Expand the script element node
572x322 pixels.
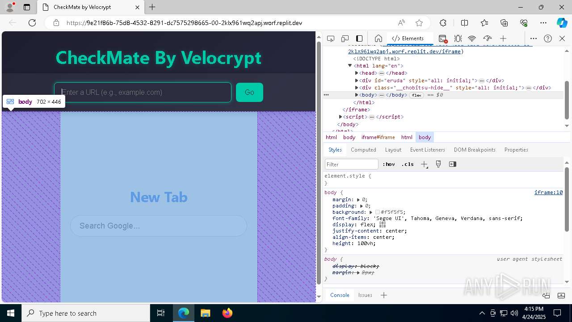click(x=341, y=117)
